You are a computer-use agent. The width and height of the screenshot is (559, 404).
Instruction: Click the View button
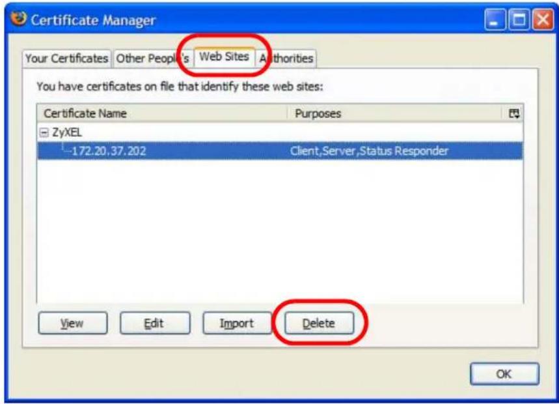coord(73,323)
